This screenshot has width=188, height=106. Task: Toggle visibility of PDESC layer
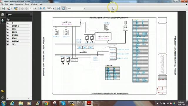pos(8,32)
